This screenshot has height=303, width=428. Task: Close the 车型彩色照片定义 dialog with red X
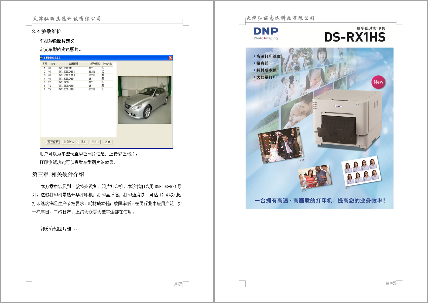170,58
